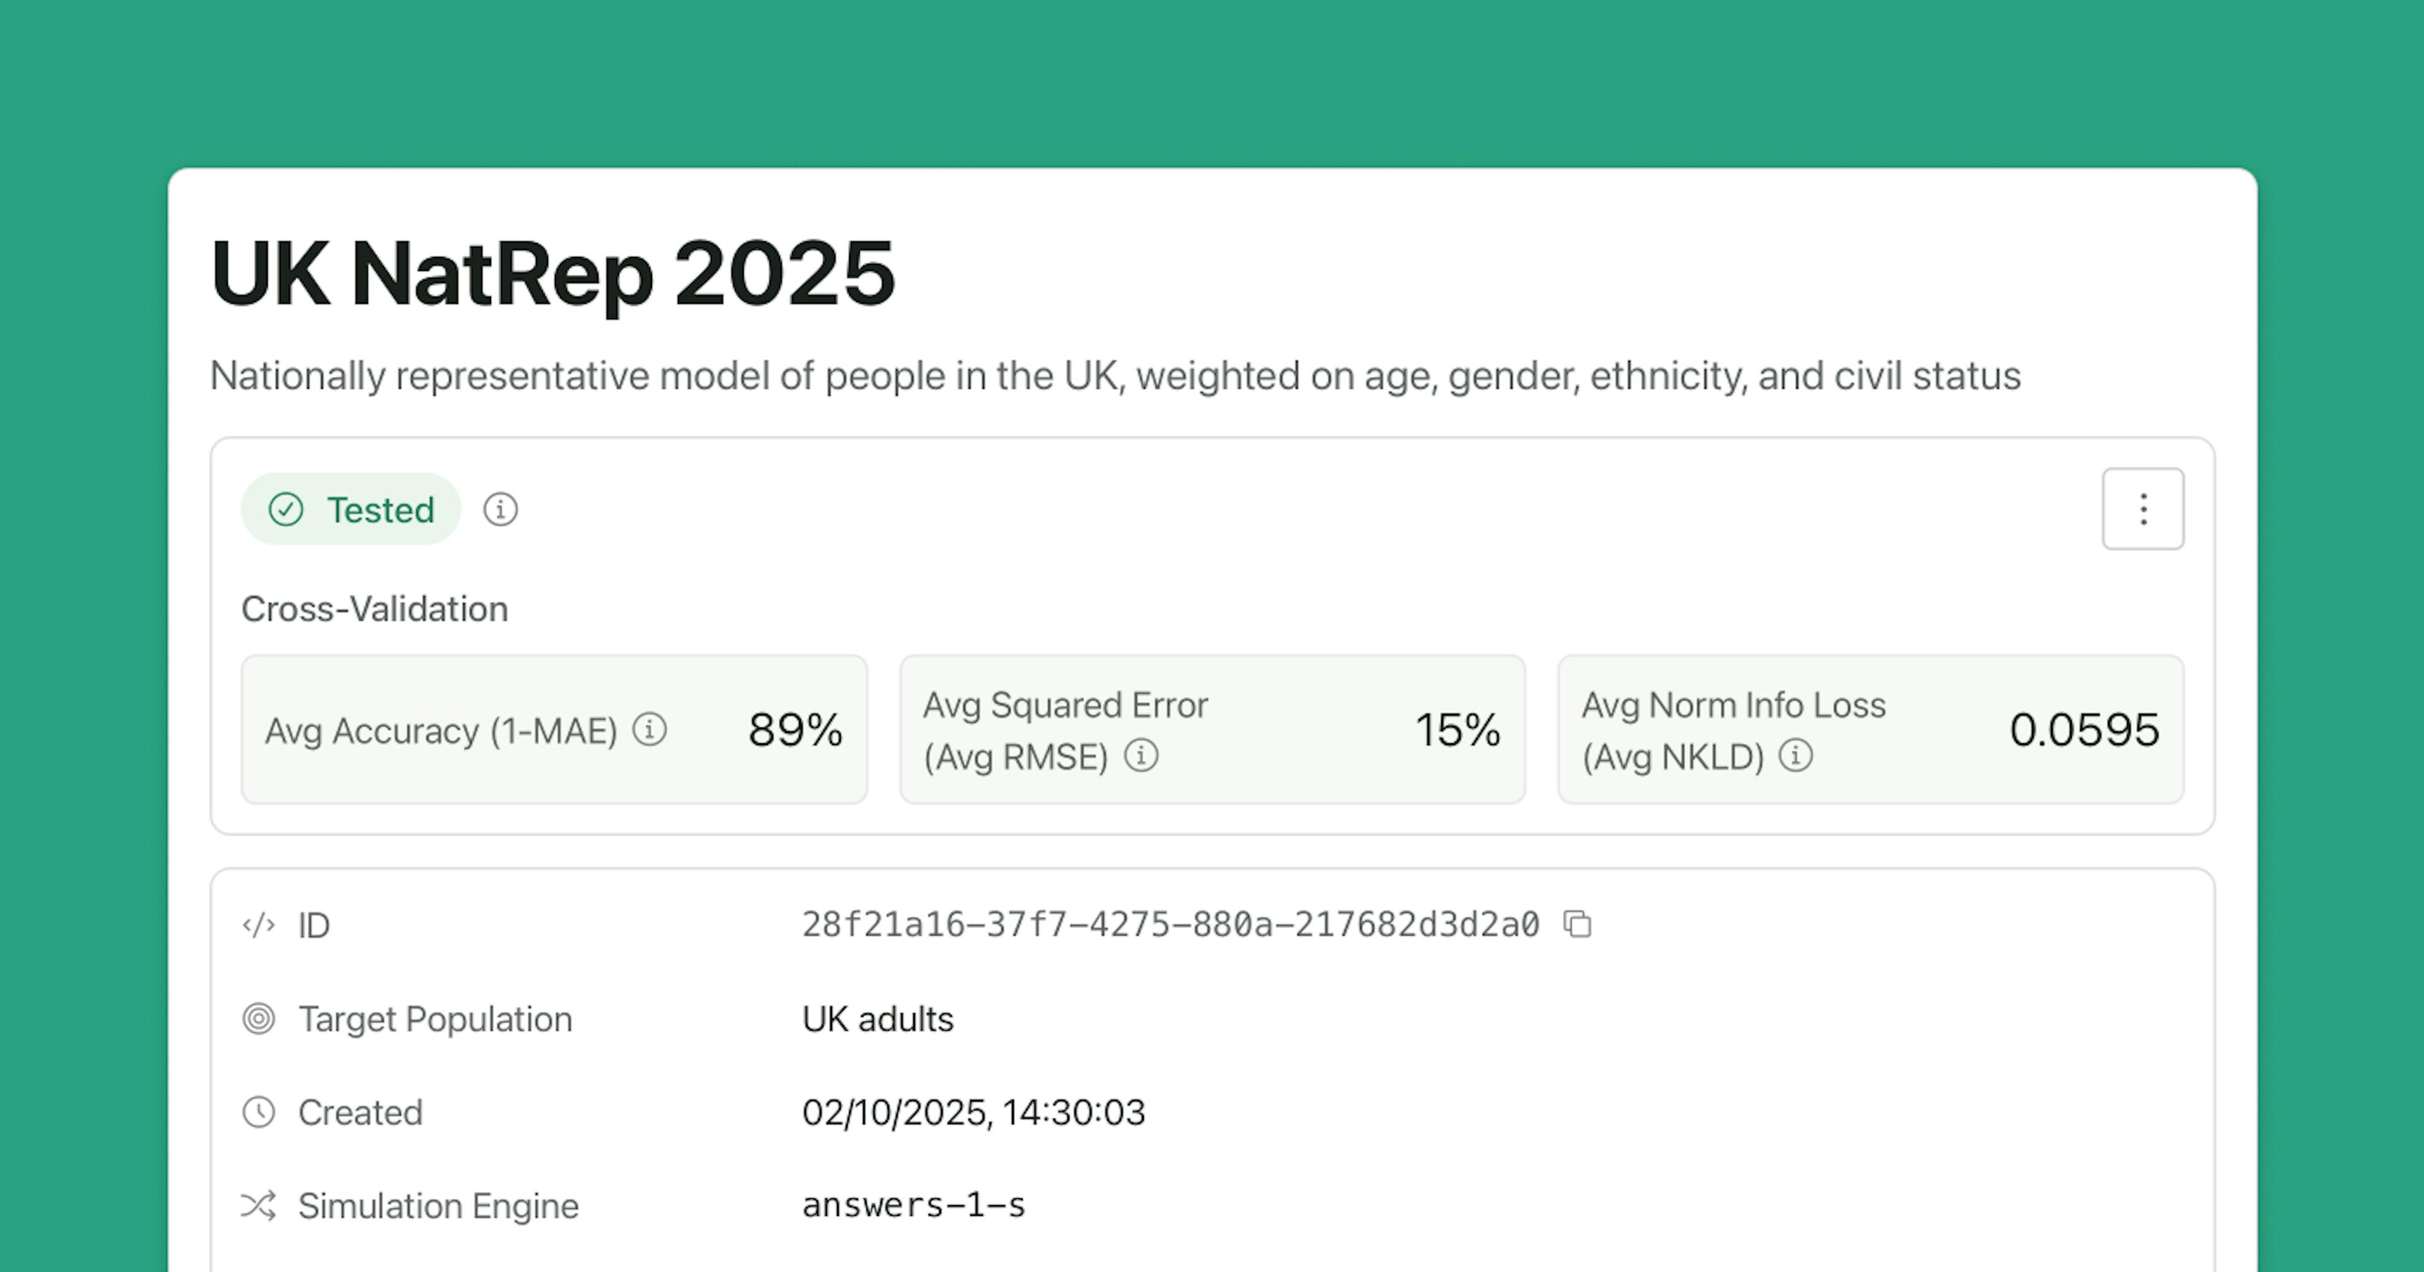The width and height of the screenshot is (2424, 1272).
Task: Click the code icon beside ID label
Action: [x=259, y=925]
